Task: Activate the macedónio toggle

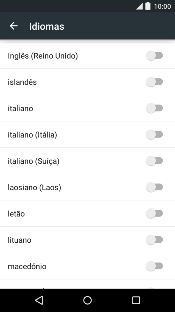Action: point(155,266)
